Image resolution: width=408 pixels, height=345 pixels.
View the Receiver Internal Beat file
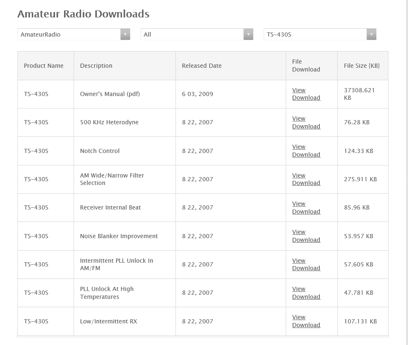(x=299, y=204)
